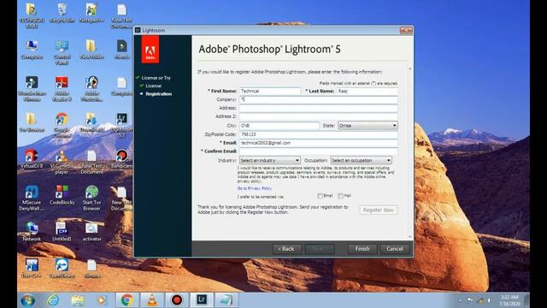The height and width of the screenshot is (308, 547).
Task: Click the Last Name input field
Action: [367, 92]
